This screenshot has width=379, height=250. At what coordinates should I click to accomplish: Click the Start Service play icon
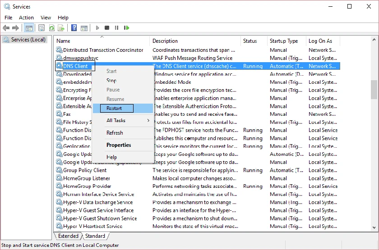click(x=97, y=28)
